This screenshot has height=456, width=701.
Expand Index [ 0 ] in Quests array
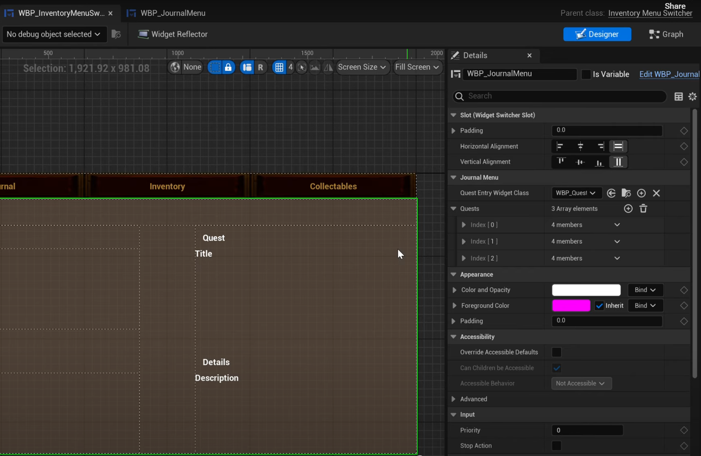[463, 225]
